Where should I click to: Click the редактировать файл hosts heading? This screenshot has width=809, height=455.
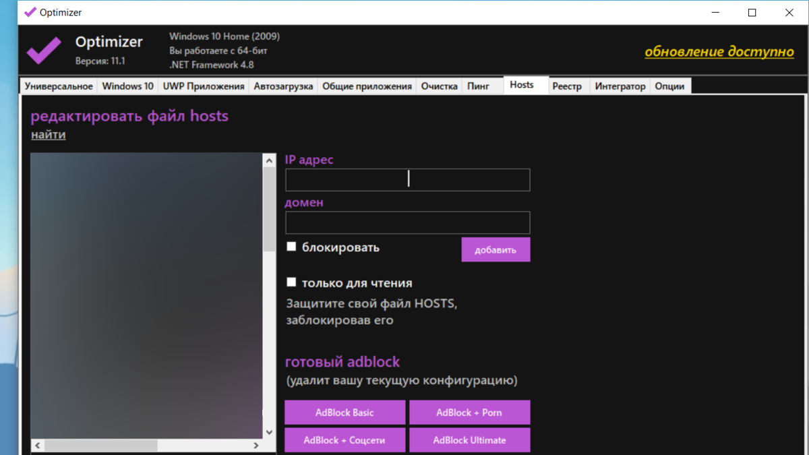pyautogui.click(x=129, y=116)
